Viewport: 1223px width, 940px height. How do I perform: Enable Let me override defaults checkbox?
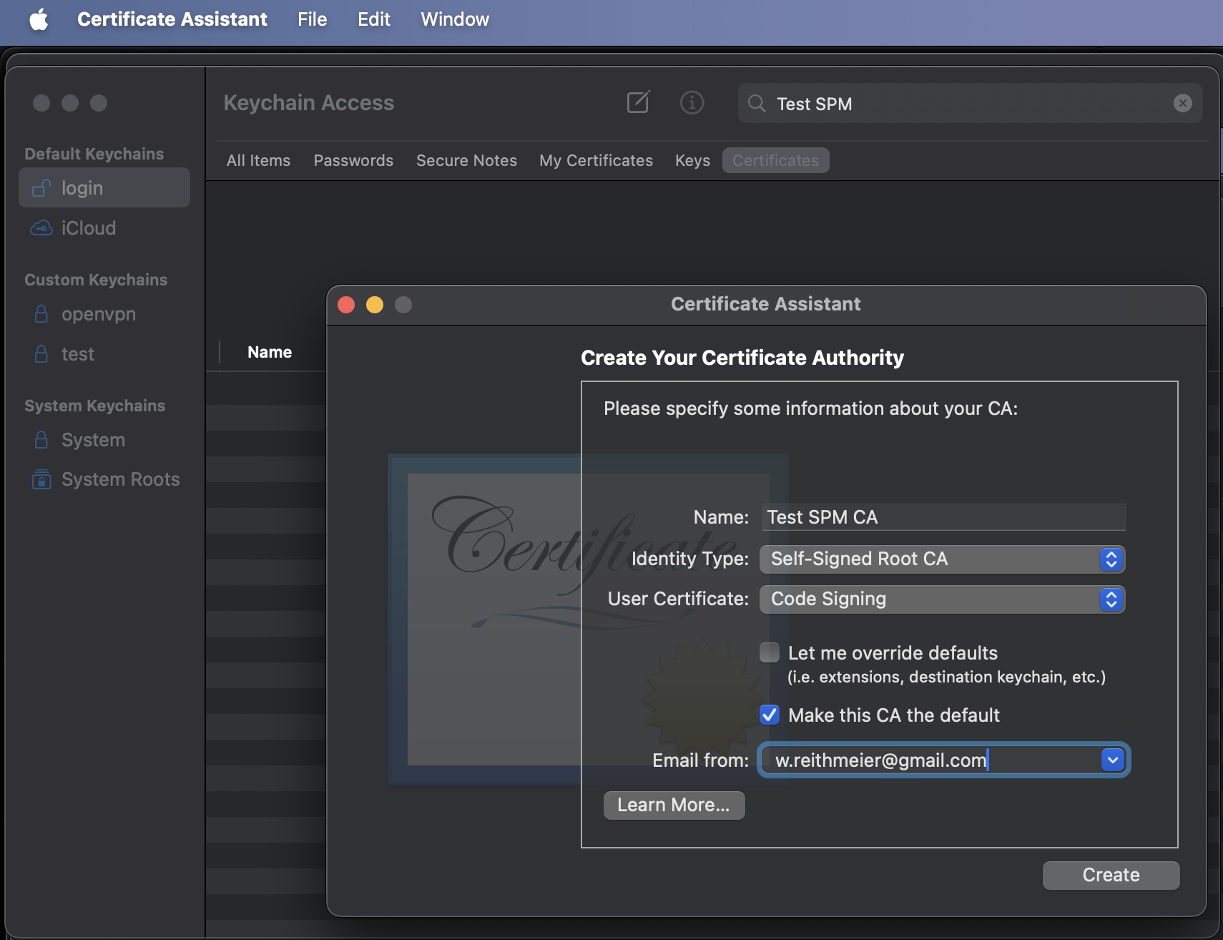tap(770, 652)
